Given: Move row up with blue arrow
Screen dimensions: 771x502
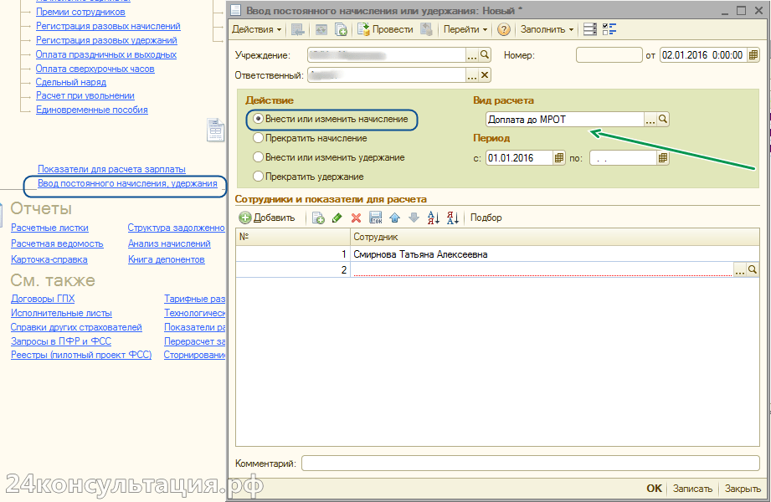Looking at the screenshot, I should (394, 218).
